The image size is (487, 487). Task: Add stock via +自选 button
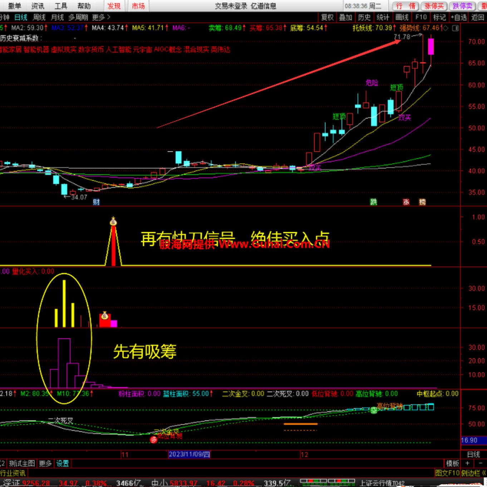(459, 17)
